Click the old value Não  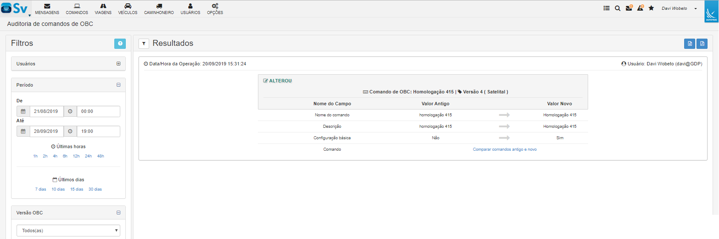coord(436,138)
